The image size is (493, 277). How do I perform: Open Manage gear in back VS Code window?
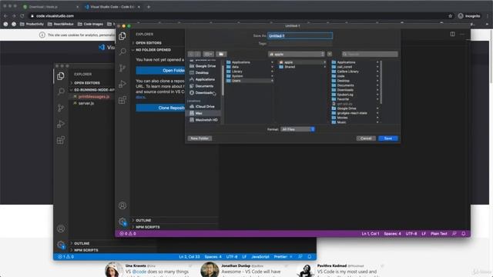(x=61, y=245)
